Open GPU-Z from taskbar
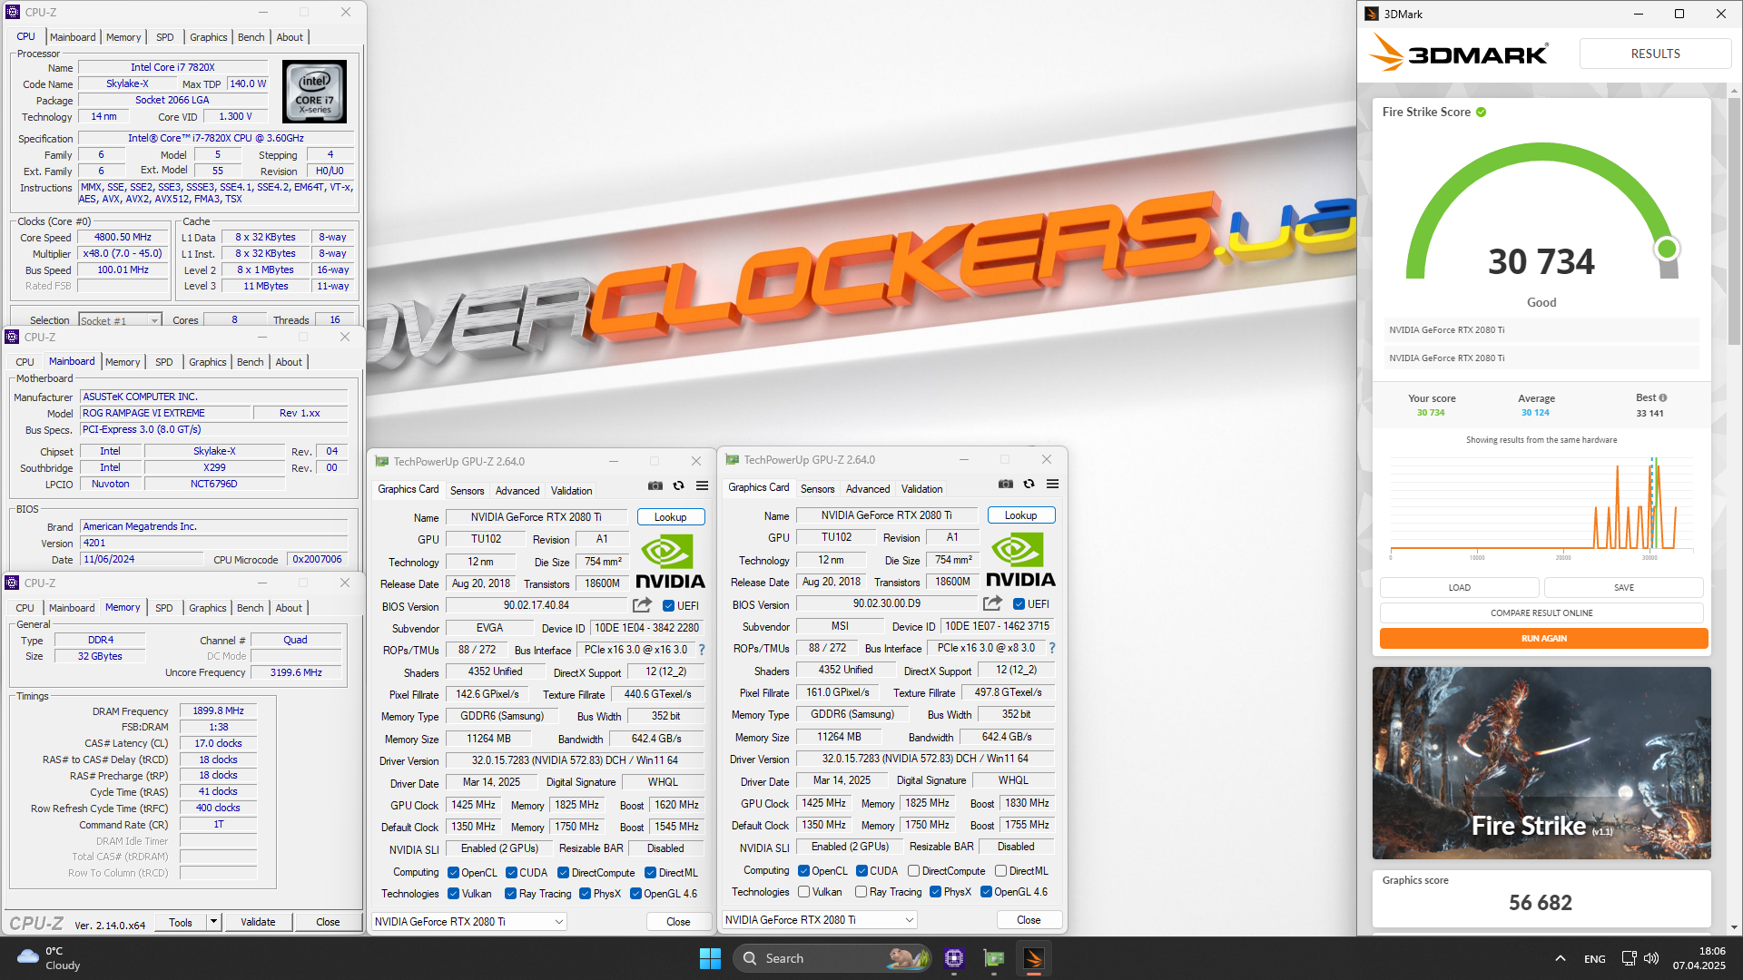This screenshot has width=1743, height=980. coord(994,958)
